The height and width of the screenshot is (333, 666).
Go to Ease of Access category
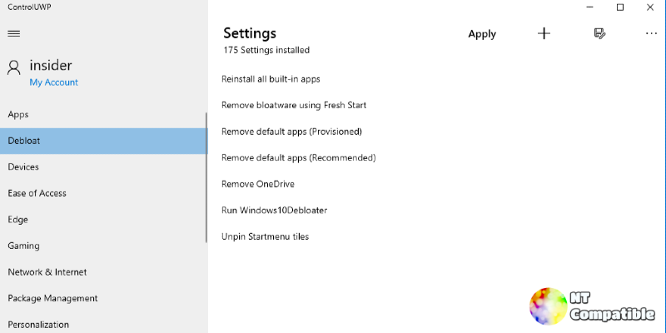coord(103,193)
